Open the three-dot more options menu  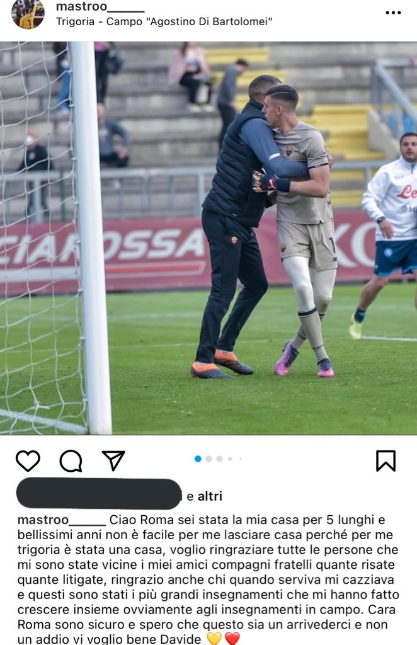tap(393, 13)
